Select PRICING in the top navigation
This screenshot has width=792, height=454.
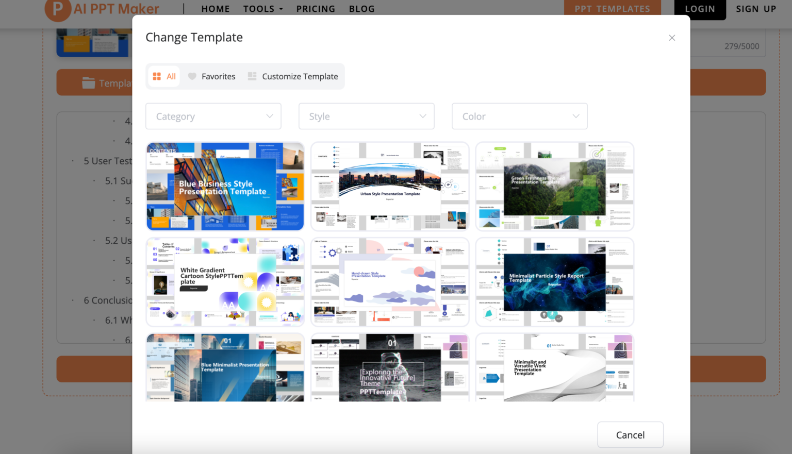click(x=316, y=9)
